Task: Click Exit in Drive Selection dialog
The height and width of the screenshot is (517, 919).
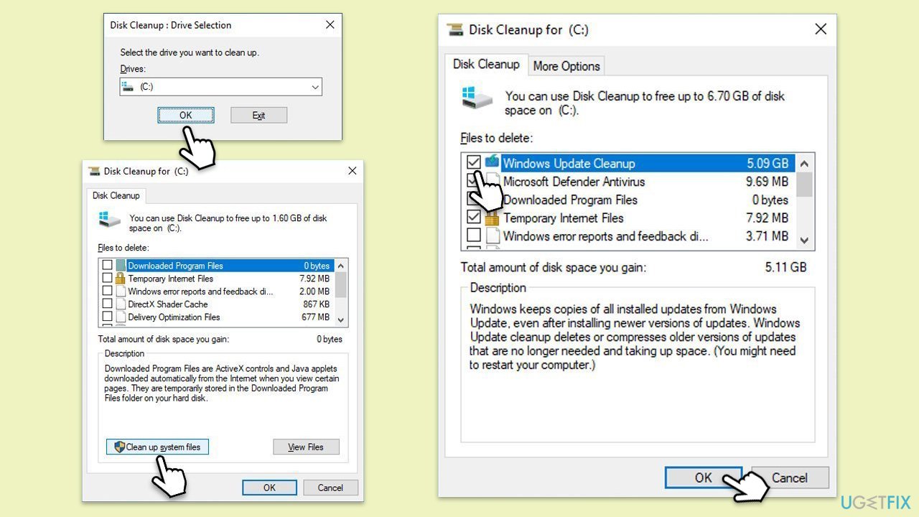Action: 258,115
